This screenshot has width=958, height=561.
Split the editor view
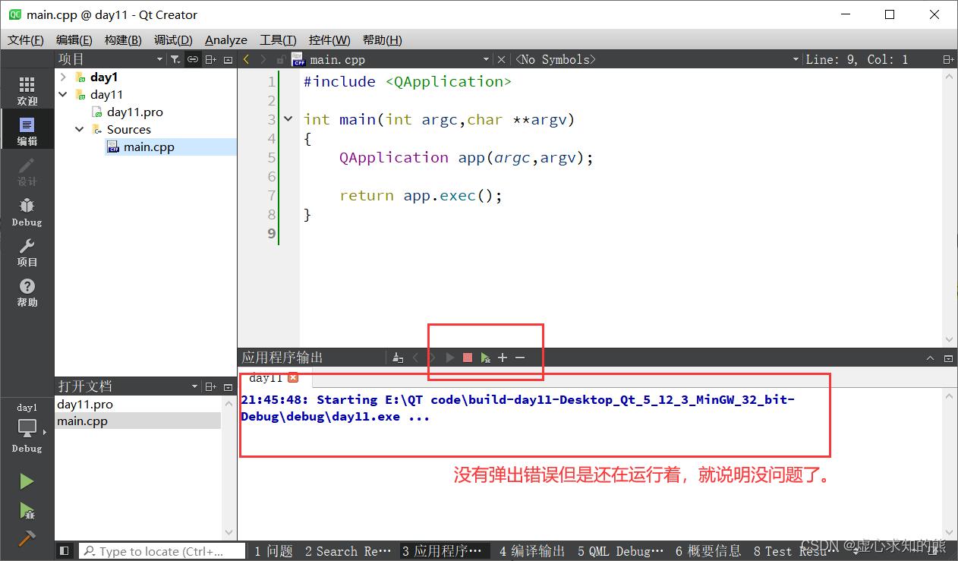point(947,59)
